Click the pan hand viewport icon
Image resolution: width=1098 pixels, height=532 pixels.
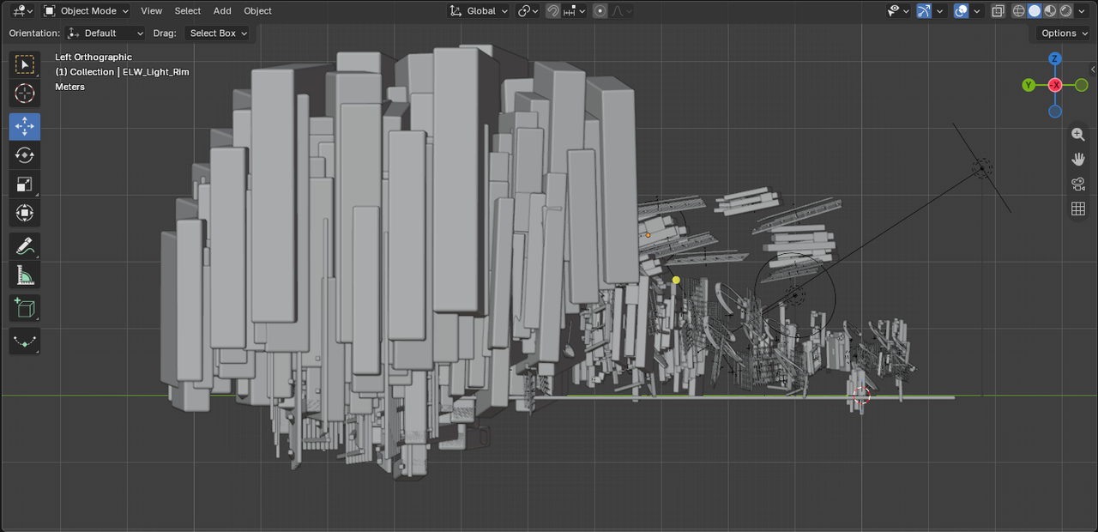[1078, 160]
